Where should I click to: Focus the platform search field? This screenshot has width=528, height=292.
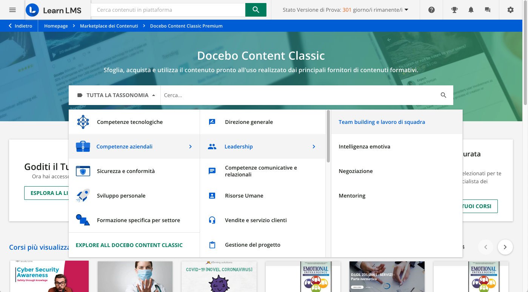point(168,10)
